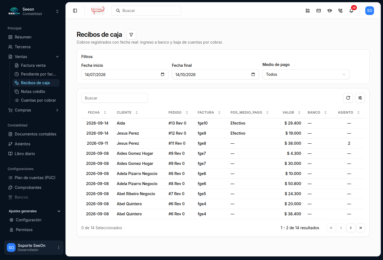Open the notifications bell
The width and height of the screenshot is (383, 260).
[x=351, y=11]
